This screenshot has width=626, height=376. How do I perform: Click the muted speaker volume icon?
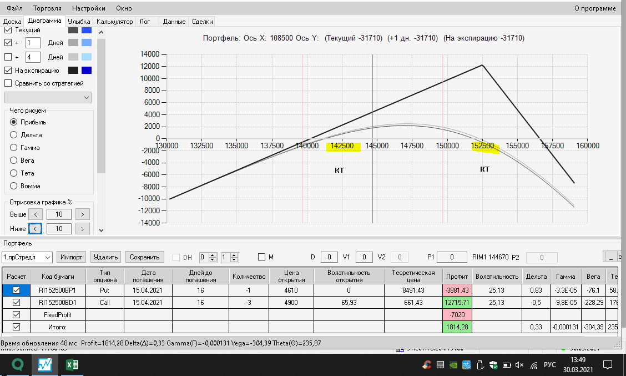pyautogui.click(x=520, y=365)
